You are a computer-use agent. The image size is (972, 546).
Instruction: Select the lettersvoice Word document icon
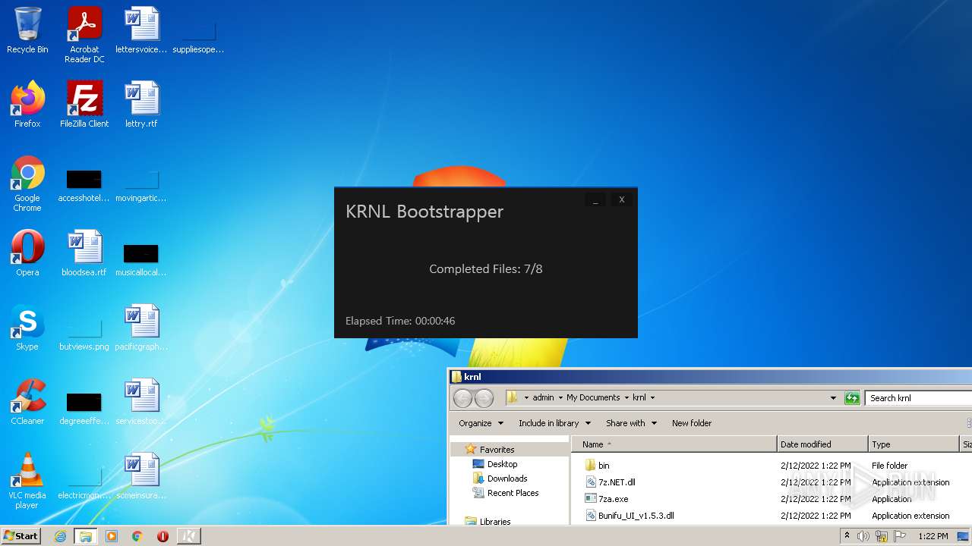141,30
